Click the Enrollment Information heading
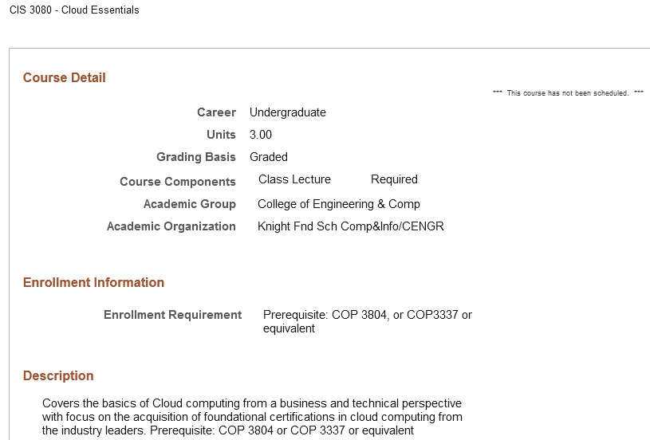Image resolution: width=650 pixels, height=440 pixels. 93,283
